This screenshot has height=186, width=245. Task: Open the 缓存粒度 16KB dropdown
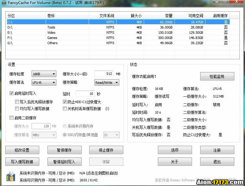tap(44, 74)
